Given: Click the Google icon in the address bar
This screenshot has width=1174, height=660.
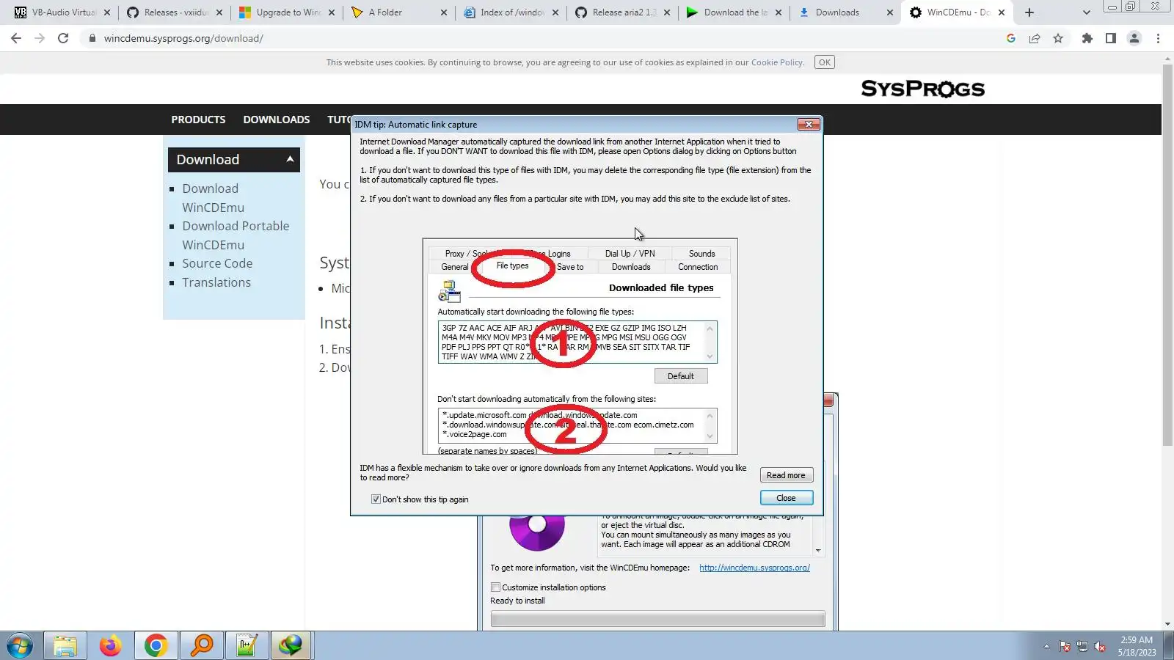Looking at the screenshot, I should tap(1011, 38).
